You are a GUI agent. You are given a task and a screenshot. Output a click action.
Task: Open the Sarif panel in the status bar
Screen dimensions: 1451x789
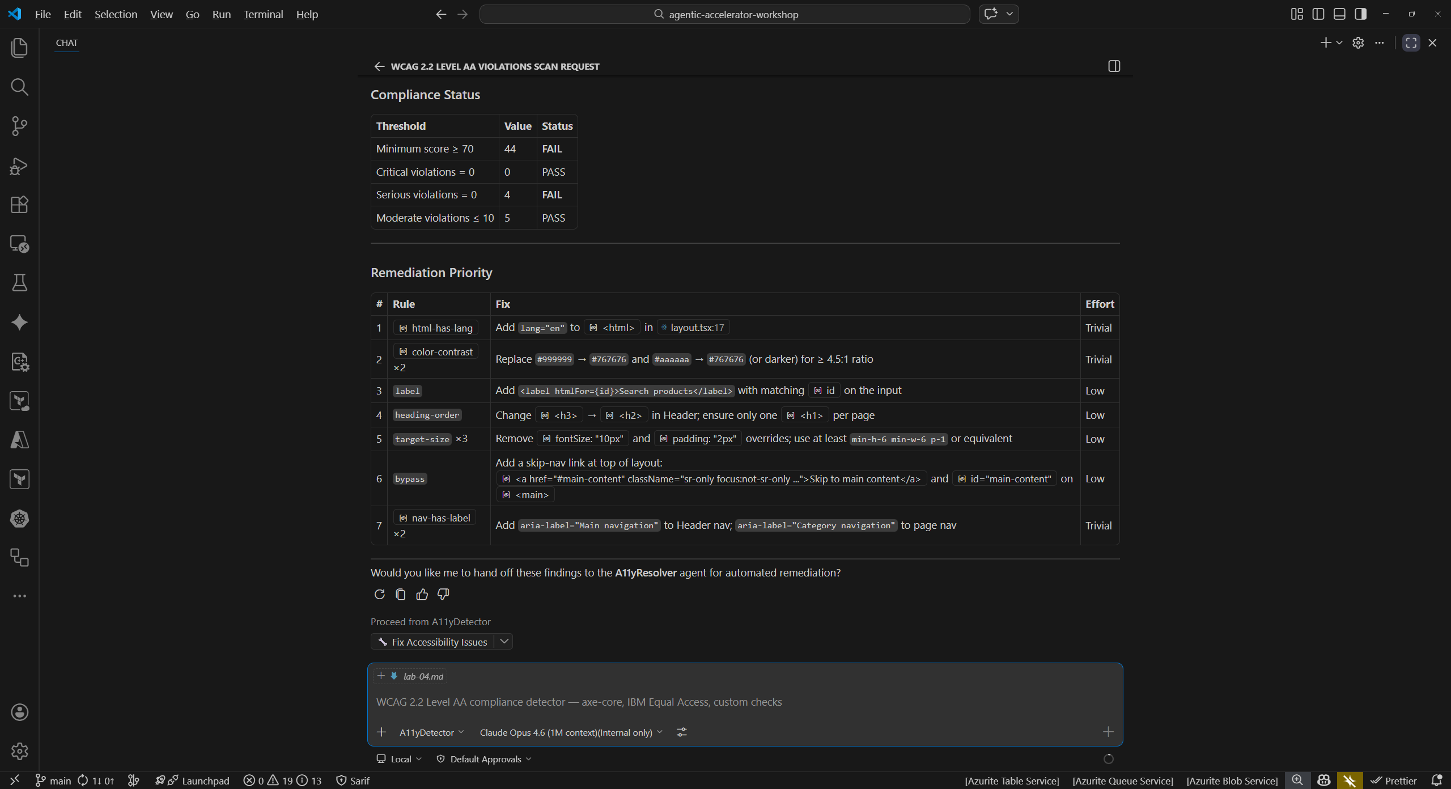352,780
